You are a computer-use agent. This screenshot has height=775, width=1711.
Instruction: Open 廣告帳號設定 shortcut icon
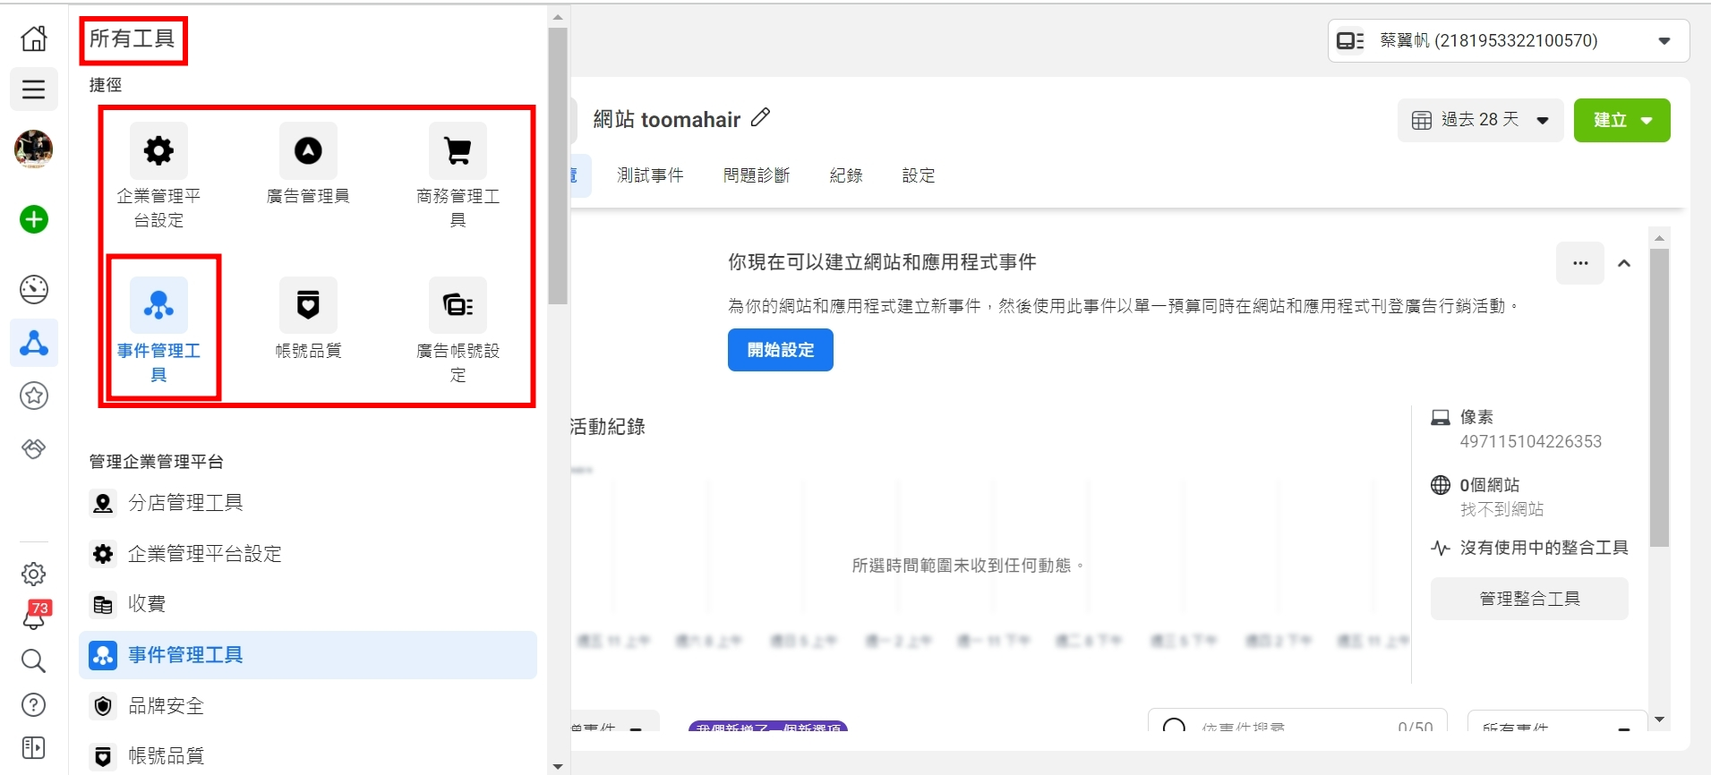(x=458, y=305)
